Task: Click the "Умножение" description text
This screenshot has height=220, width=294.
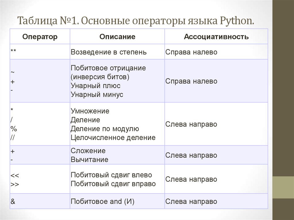Action: [x=90, y=111]
